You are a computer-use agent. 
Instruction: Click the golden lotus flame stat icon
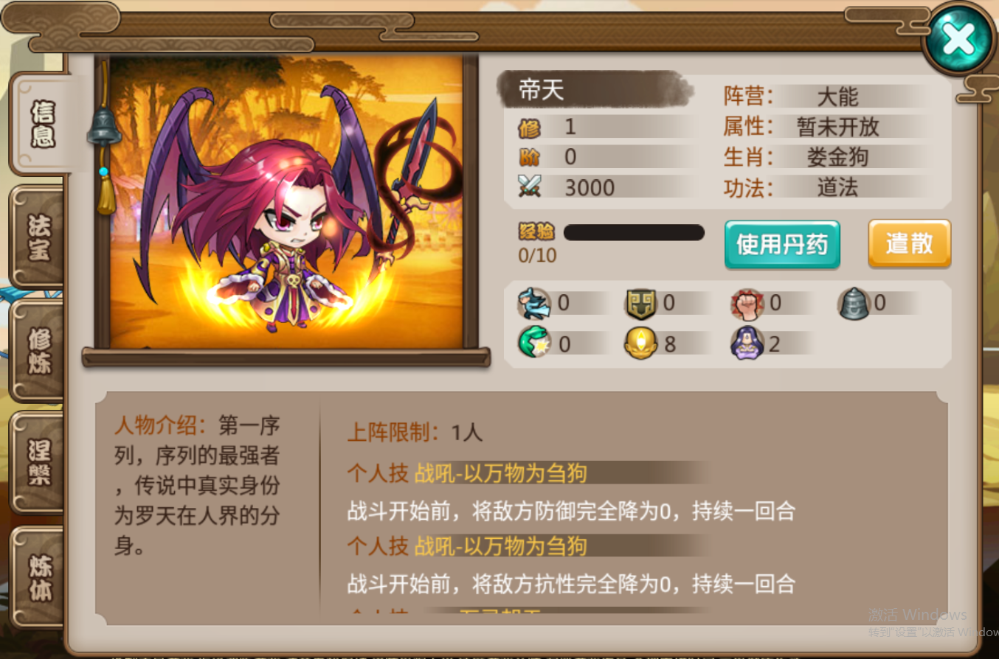coord(641,344)
